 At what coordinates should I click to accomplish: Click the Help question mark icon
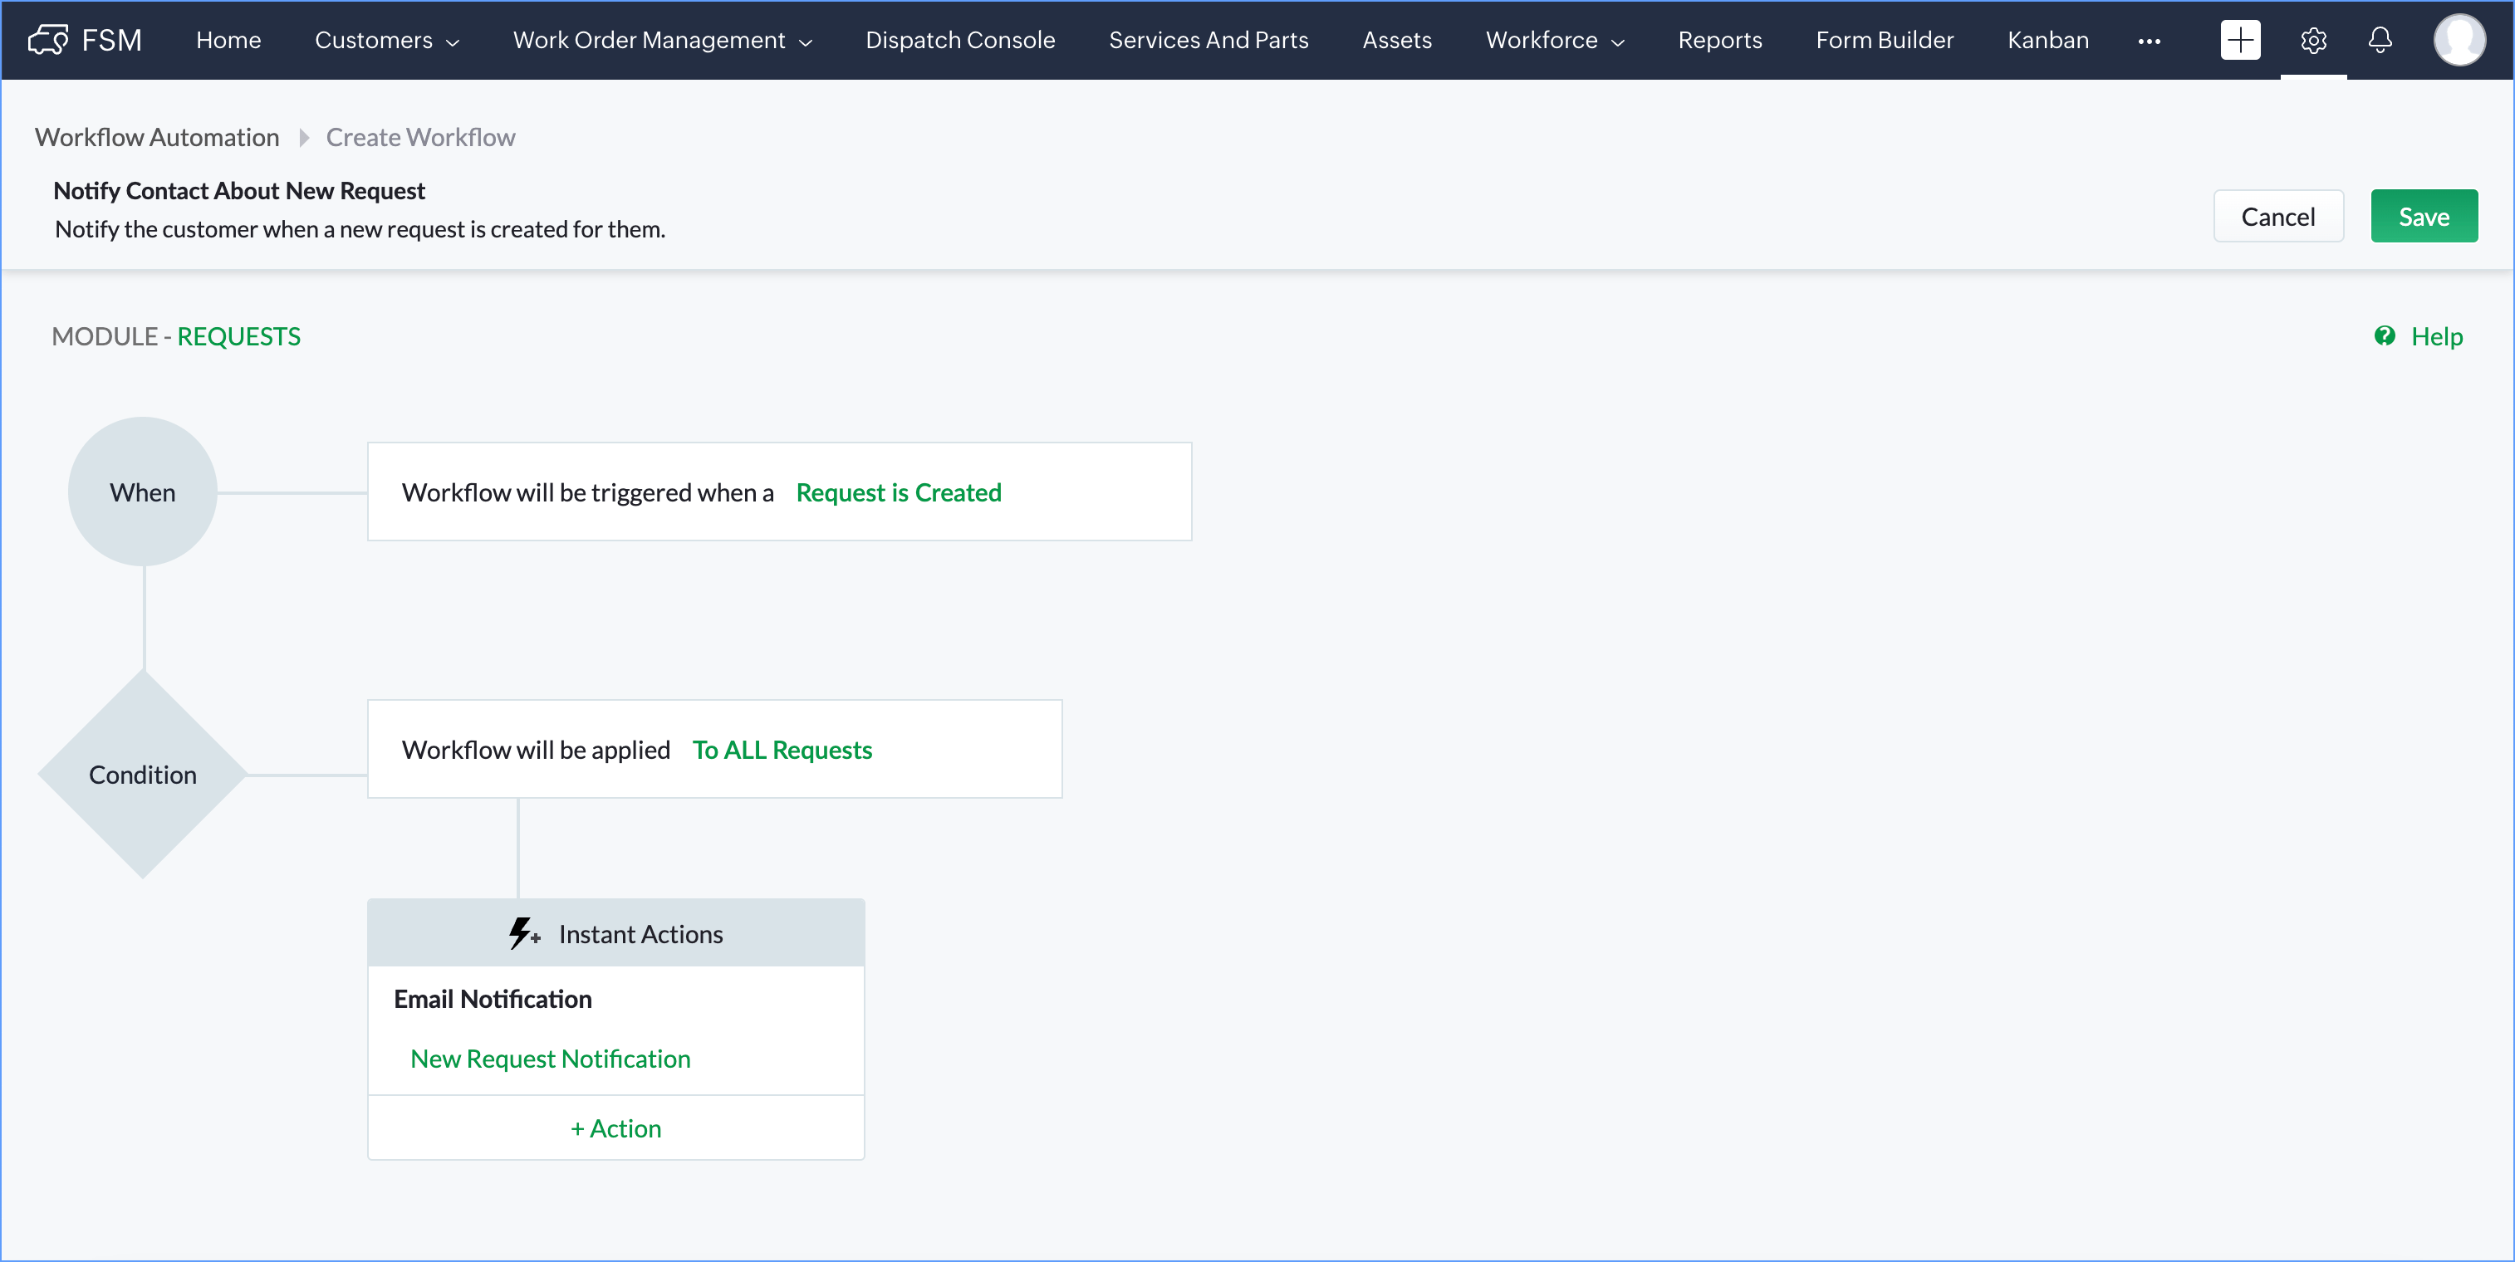tap(2384, 335)
